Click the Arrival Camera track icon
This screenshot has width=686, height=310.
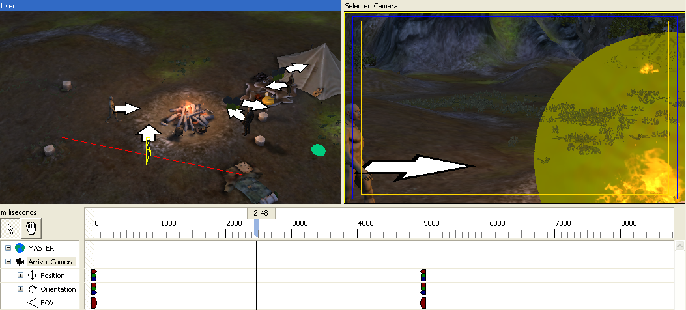coord(20,262)
